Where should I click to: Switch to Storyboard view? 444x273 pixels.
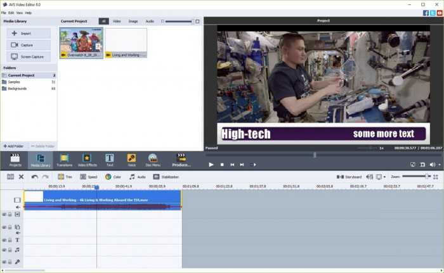(x=349, y=177)
